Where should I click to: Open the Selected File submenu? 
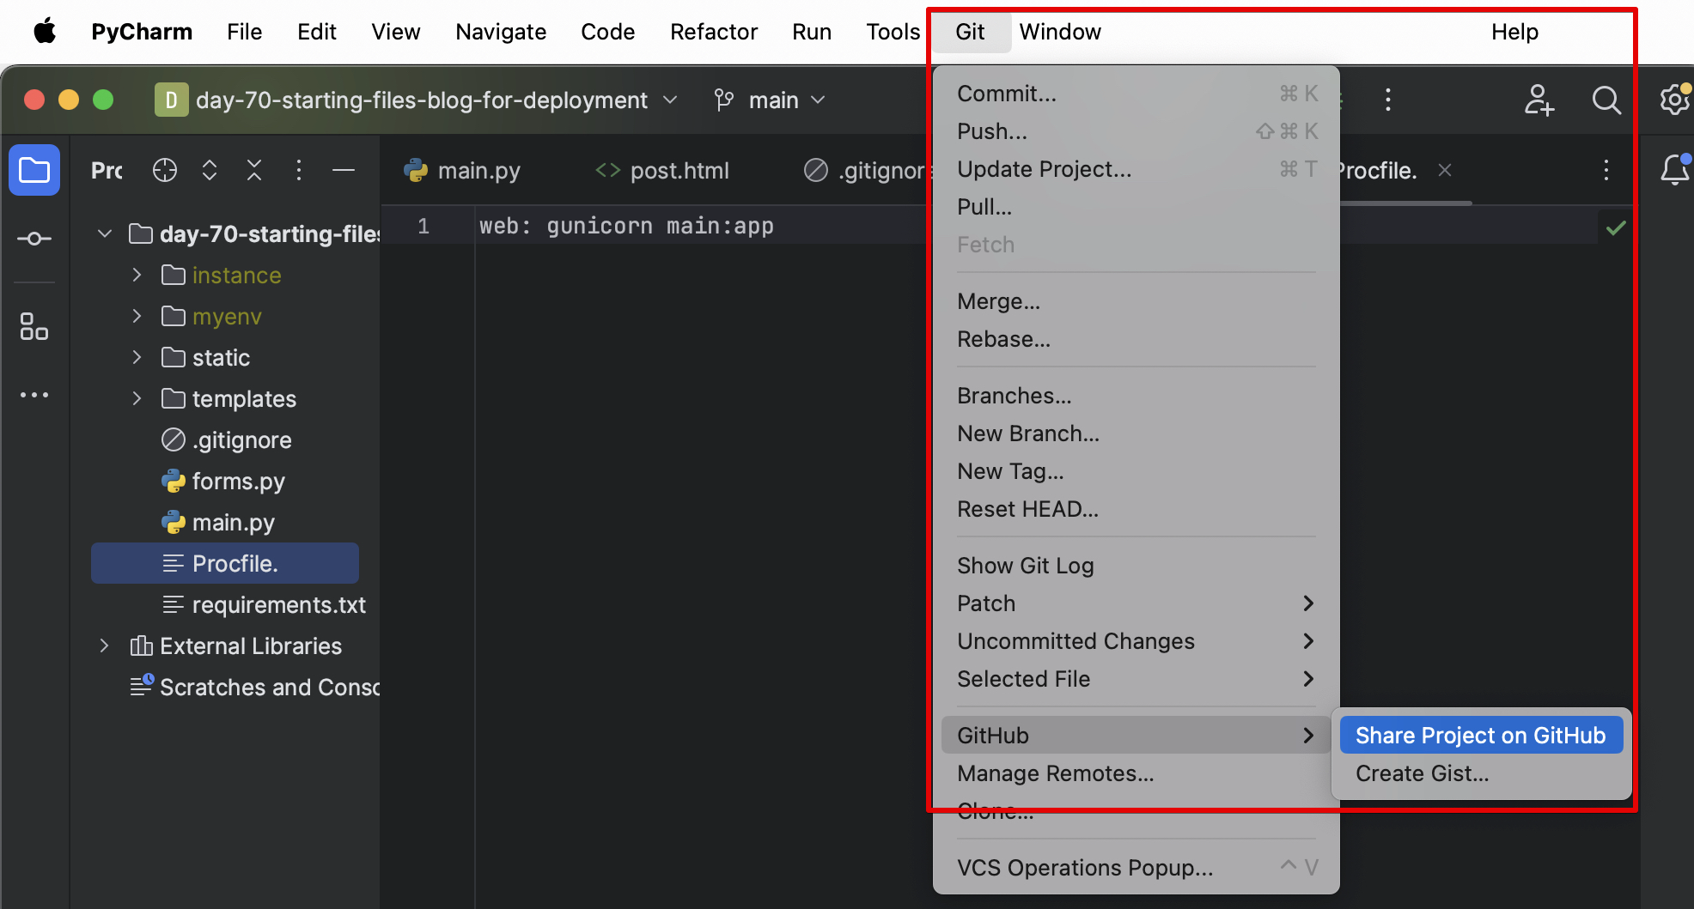(1136, 679)
